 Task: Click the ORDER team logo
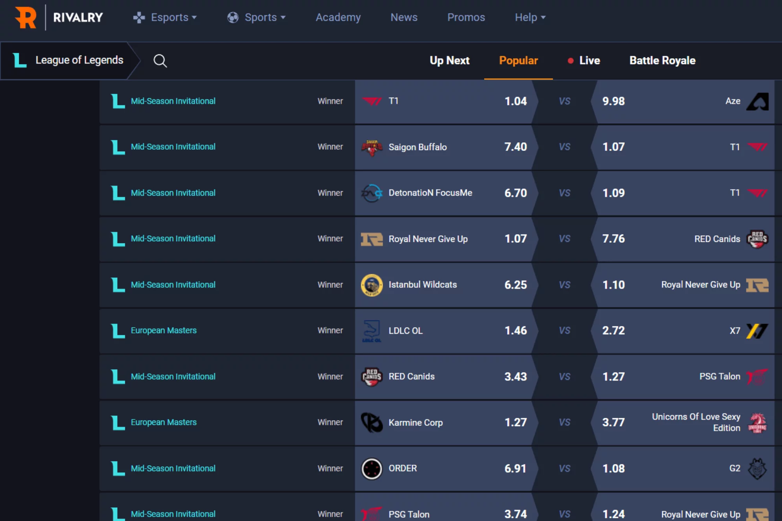pyautogui.click(x=372, y=468)
